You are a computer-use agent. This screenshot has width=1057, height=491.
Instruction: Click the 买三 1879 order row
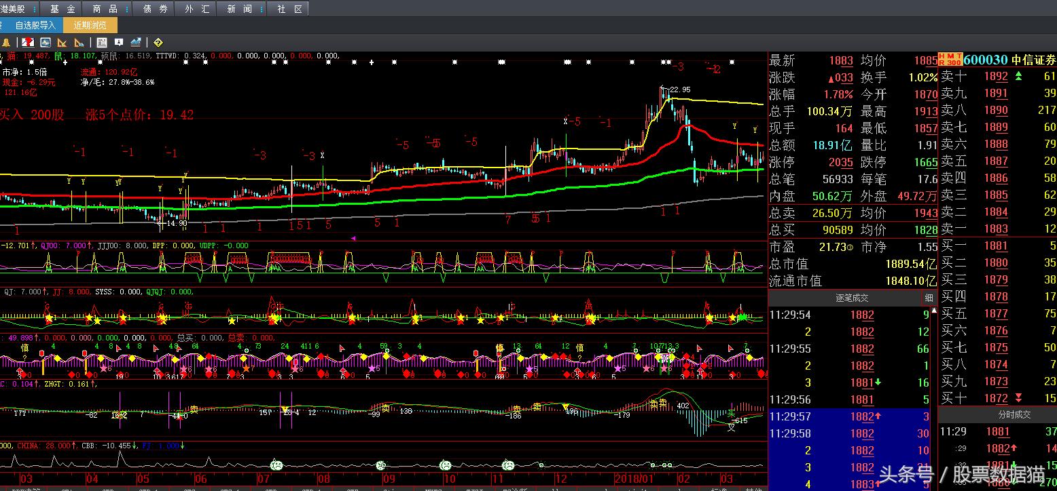tap(998, 279)
